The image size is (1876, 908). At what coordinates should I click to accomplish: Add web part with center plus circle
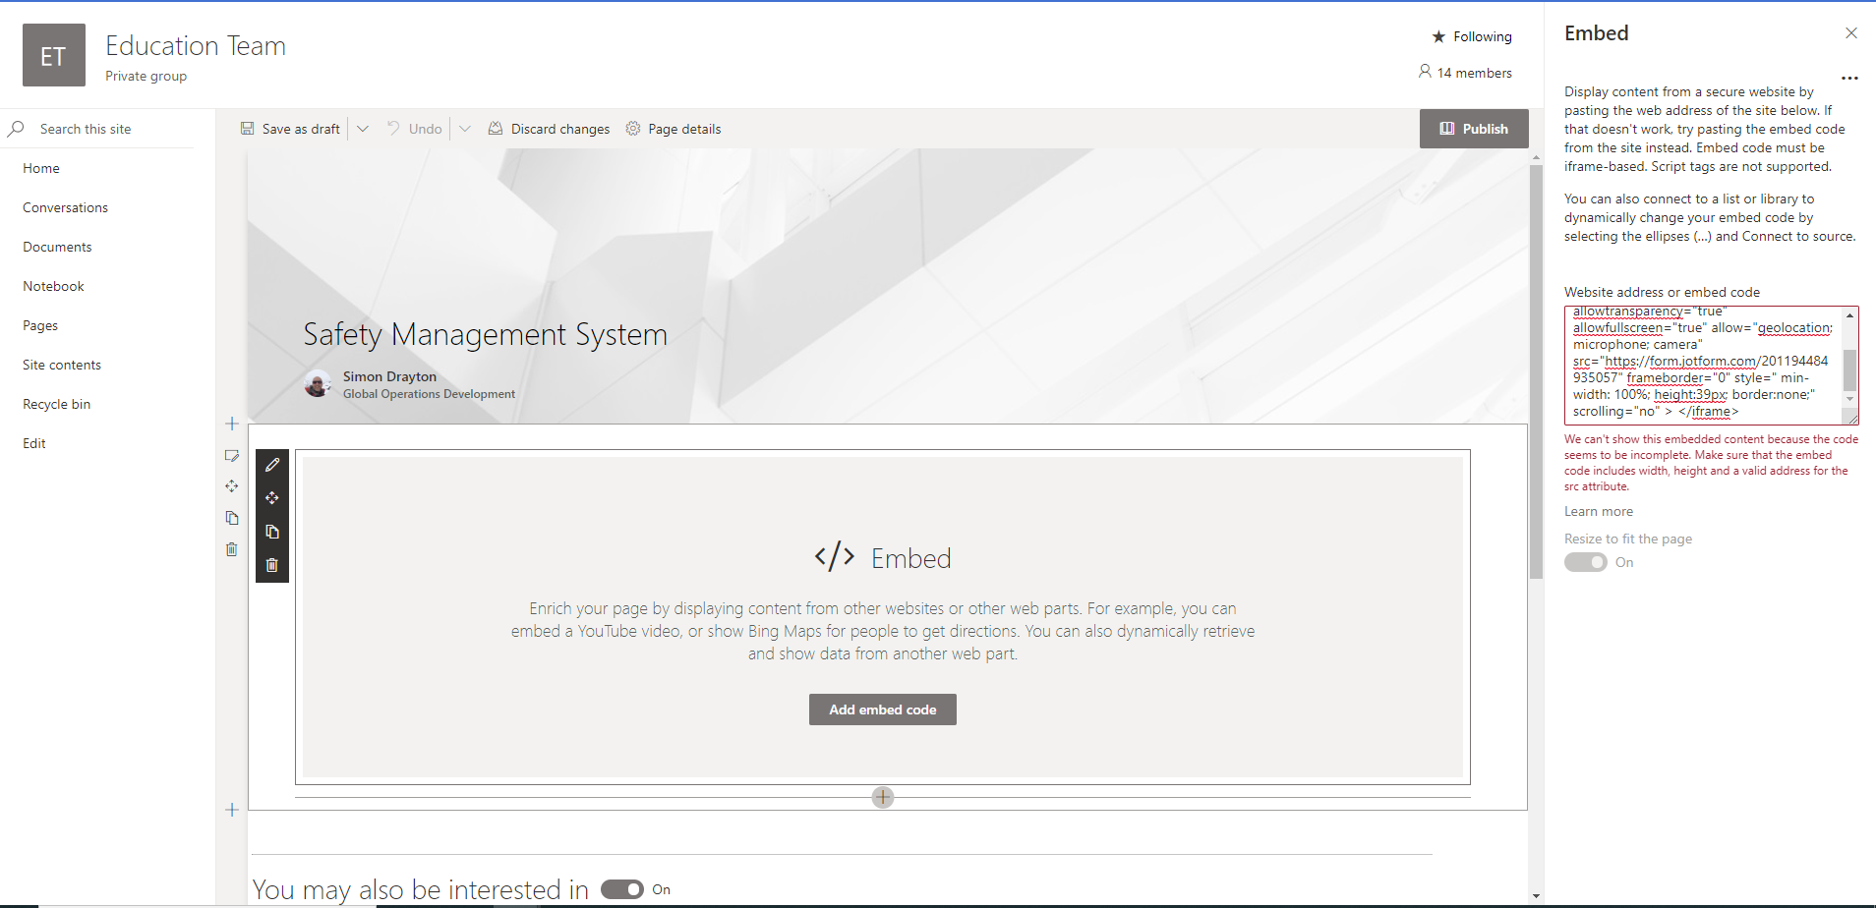(883, 797)
